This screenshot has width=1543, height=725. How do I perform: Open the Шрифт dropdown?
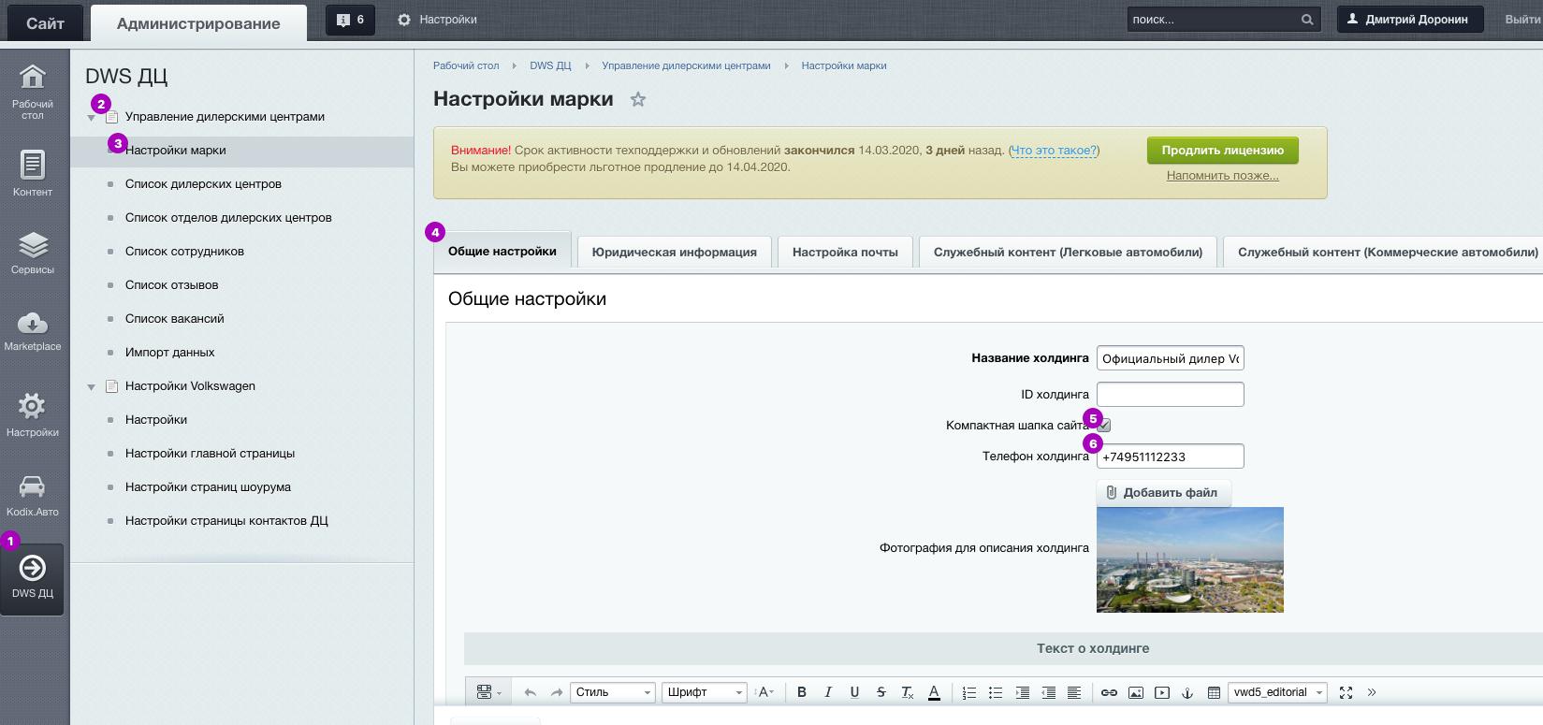click(704, 692)
